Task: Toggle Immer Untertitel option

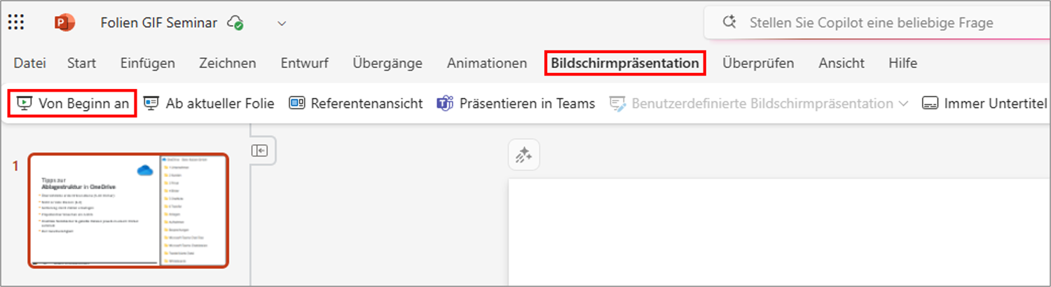Action: 984,104
